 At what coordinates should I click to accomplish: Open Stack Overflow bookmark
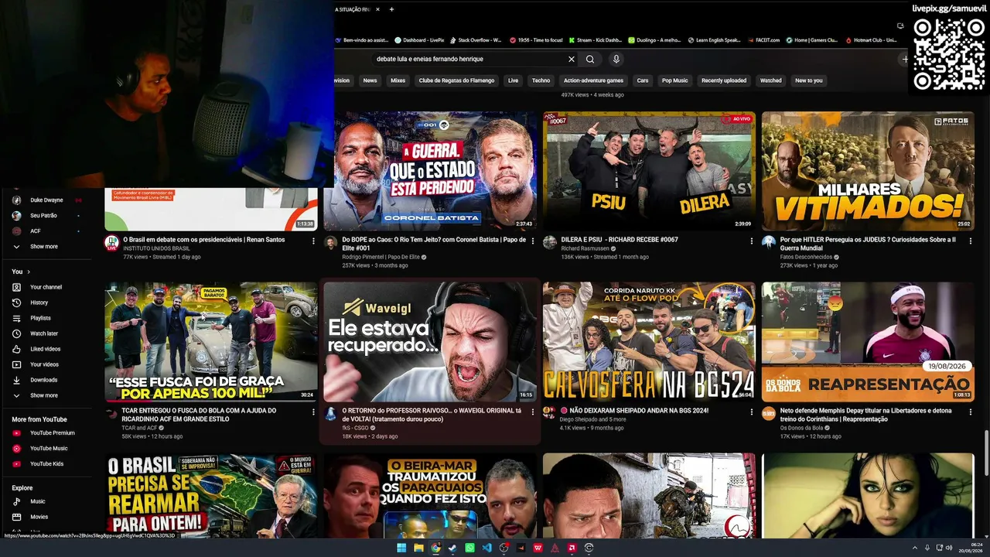point(475,40)
